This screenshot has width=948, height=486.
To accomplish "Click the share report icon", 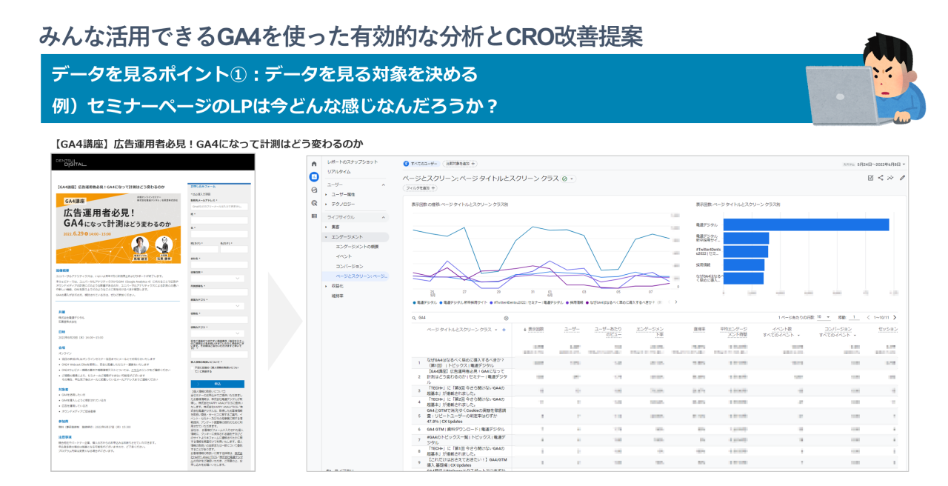I will coord(881,178).
